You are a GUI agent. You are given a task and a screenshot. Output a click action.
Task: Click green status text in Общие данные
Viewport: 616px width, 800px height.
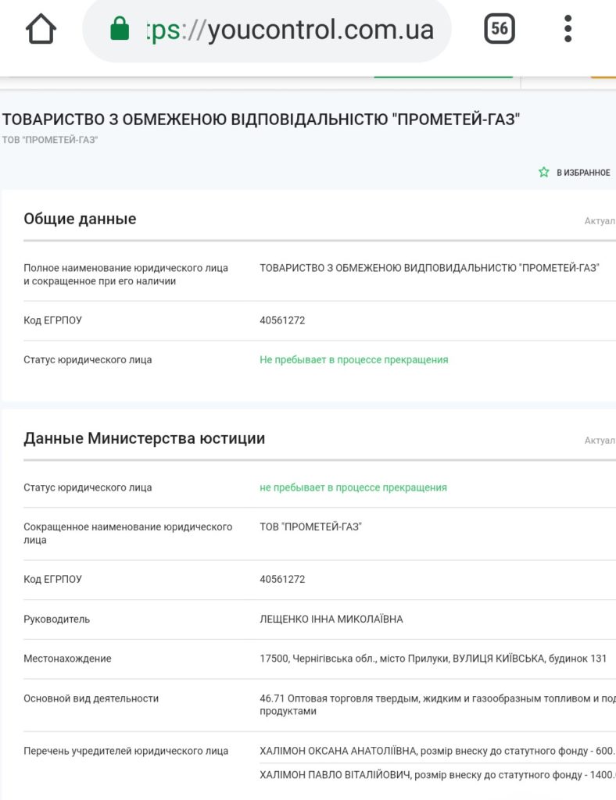(353, 360)
